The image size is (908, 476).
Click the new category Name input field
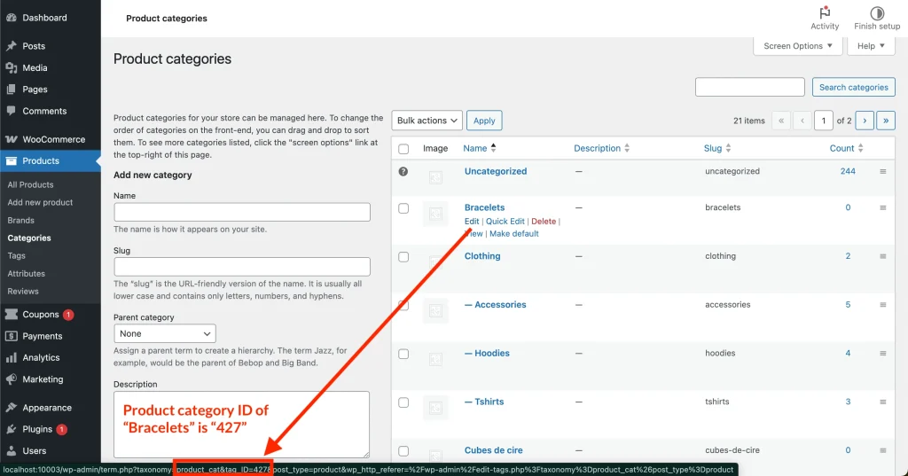click(x=242, y=212)
